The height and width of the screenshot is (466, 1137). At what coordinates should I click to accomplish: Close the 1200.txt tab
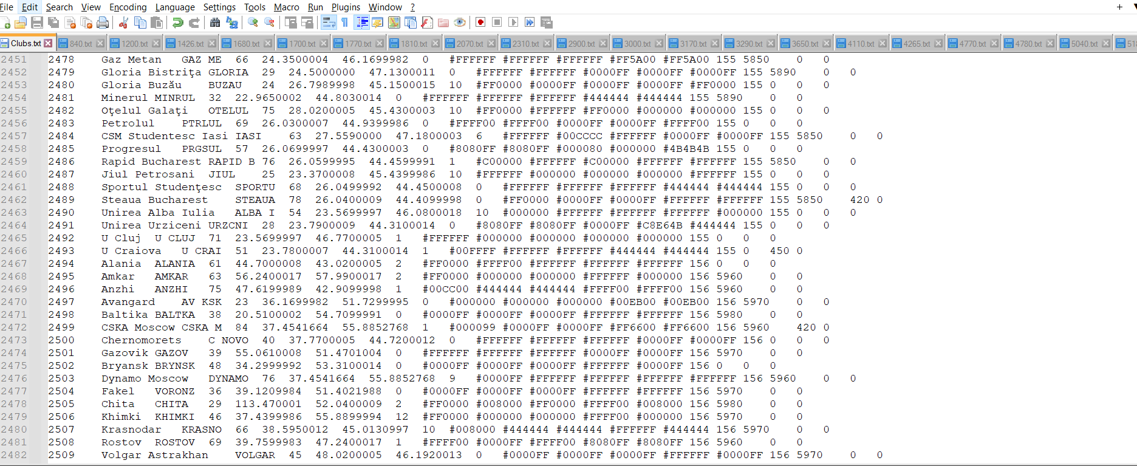tap(156, 43)
